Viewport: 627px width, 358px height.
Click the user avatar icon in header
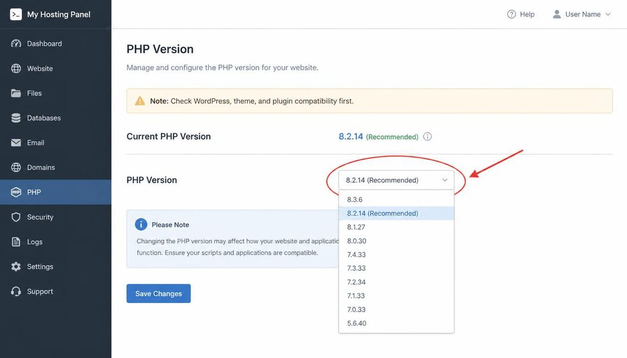coord(557,15)
